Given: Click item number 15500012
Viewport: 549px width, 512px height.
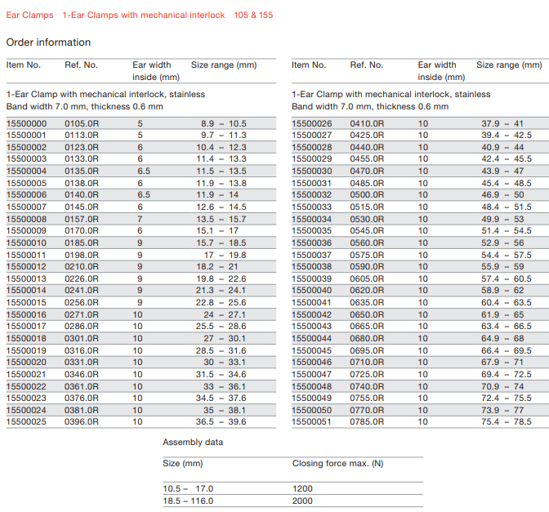Looking at the screenshot, I should pyautogui.click(x=26, y=267).
